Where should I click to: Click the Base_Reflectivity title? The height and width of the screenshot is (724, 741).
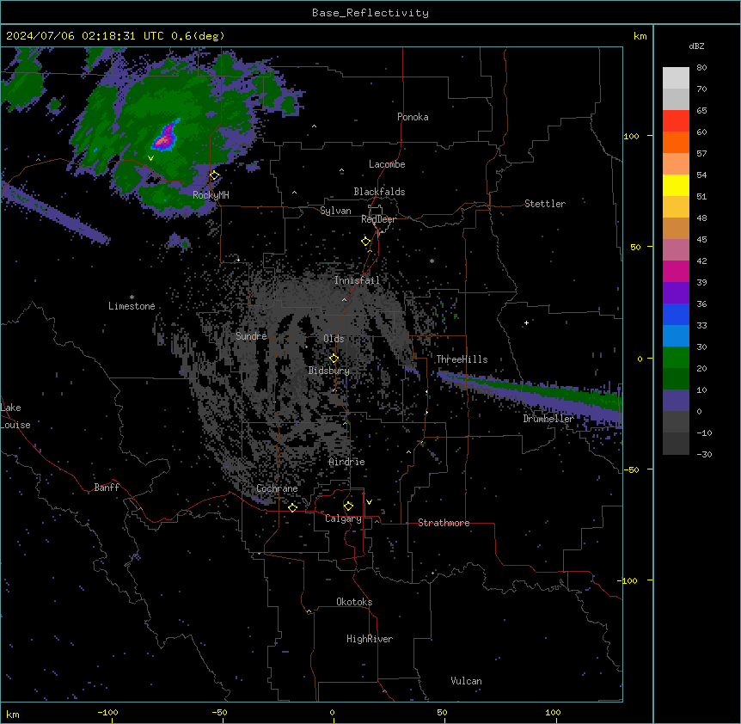(370, 13)
